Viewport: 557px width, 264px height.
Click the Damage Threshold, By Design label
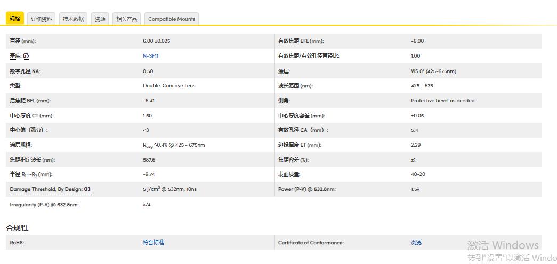[46, 189]
